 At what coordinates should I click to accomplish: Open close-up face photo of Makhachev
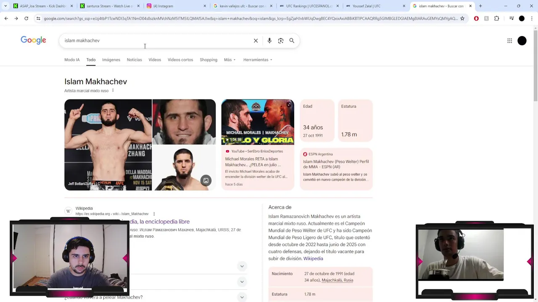[184, 122]
